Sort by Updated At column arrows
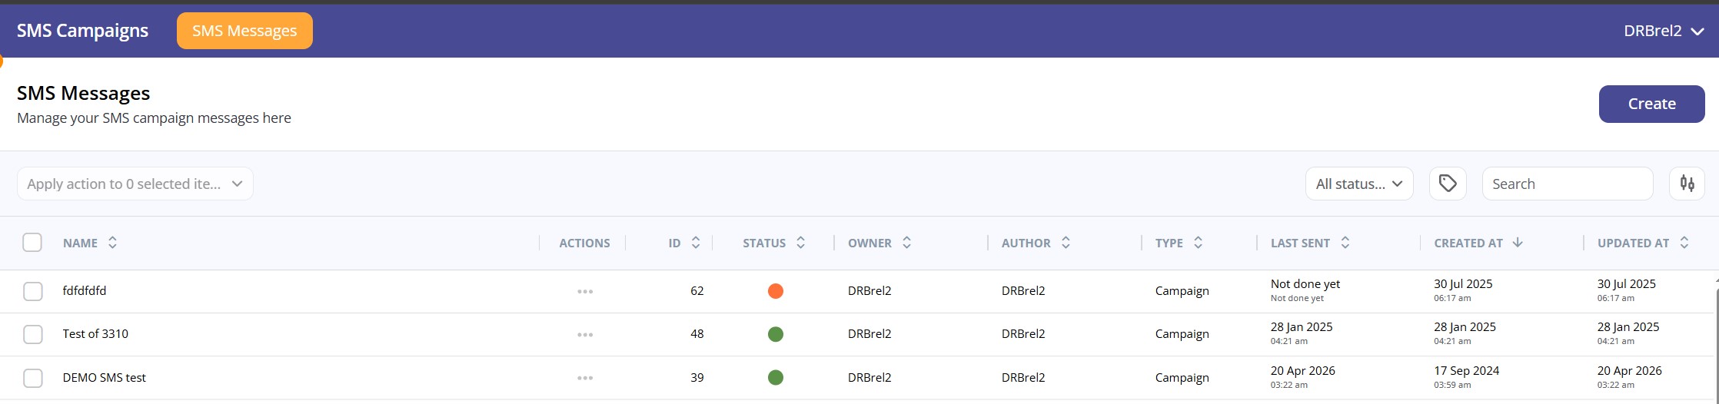1719x404 pixels. pos(1684,243)
